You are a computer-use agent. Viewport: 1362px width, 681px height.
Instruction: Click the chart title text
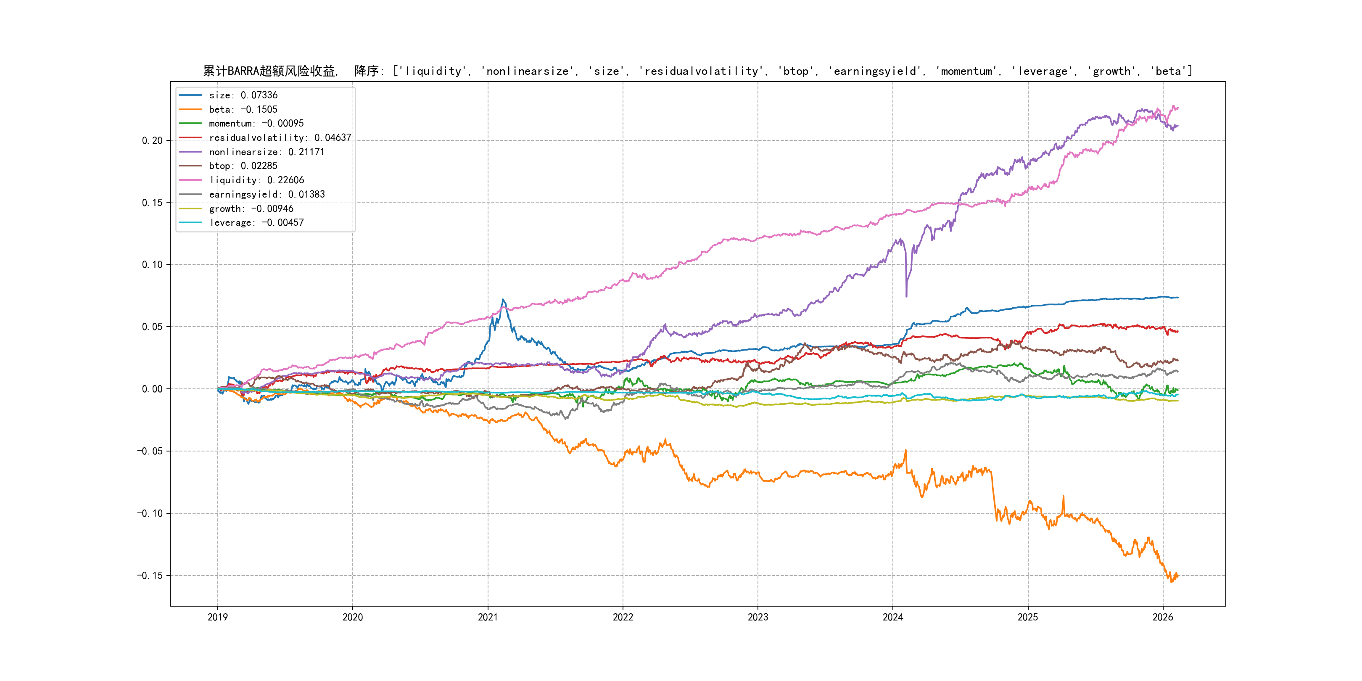(x=697, y=71)
